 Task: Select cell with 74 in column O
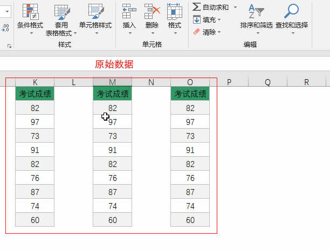[190, 206]
